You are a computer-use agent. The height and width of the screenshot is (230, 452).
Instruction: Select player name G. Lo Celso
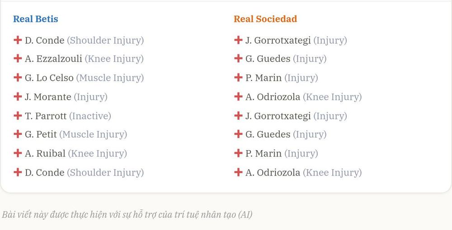pyautogui.click(x=49, y=78)
